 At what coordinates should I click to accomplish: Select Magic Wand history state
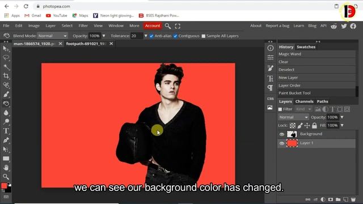click(316, 54)
